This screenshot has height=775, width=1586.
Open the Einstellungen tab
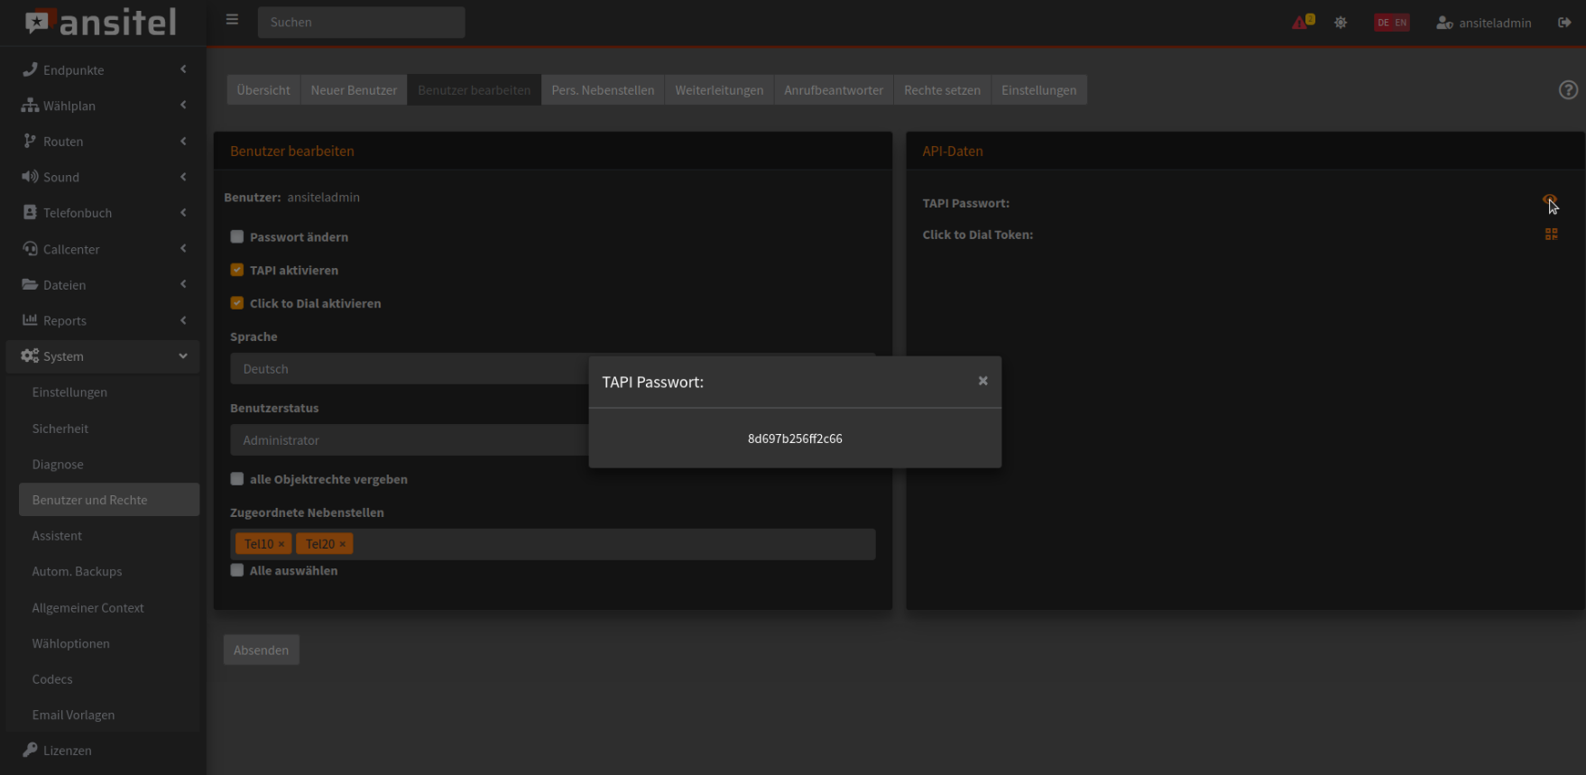(1038, 90)
